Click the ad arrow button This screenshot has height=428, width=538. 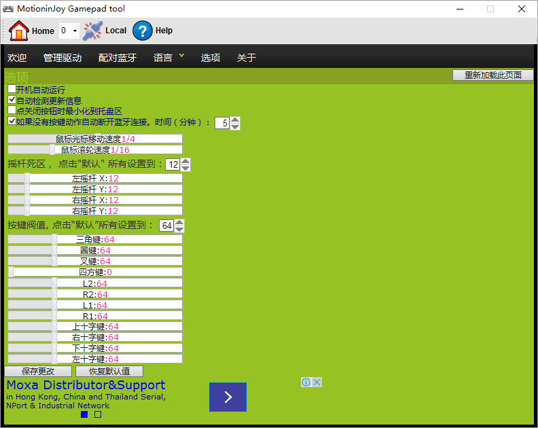click(x=228, y=397)
